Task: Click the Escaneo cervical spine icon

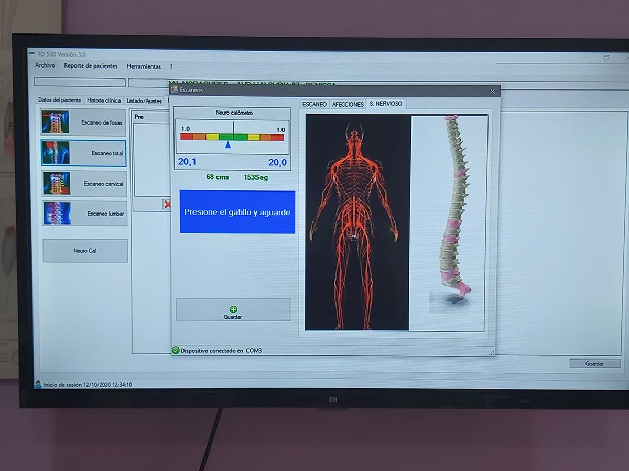Action: coord(56,184)
